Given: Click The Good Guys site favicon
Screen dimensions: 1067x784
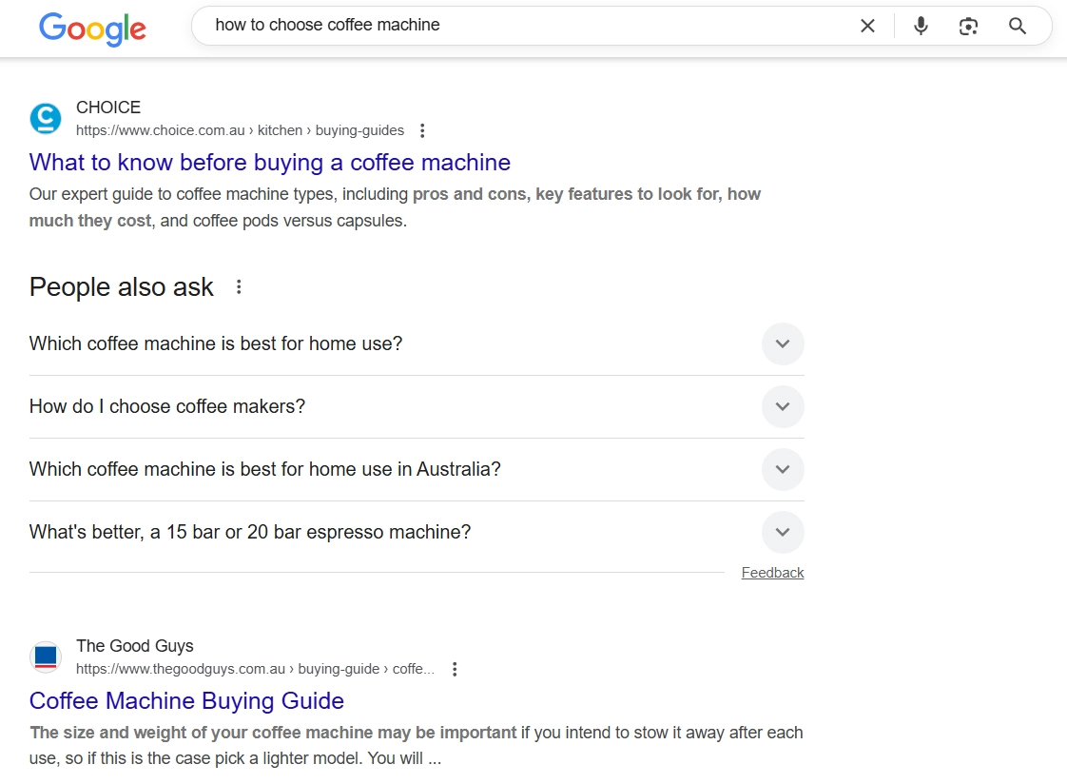Looking at the screenshot, I should pos(46,657).
